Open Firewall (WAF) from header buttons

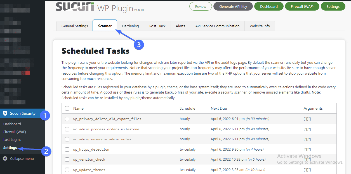point(302,6)
